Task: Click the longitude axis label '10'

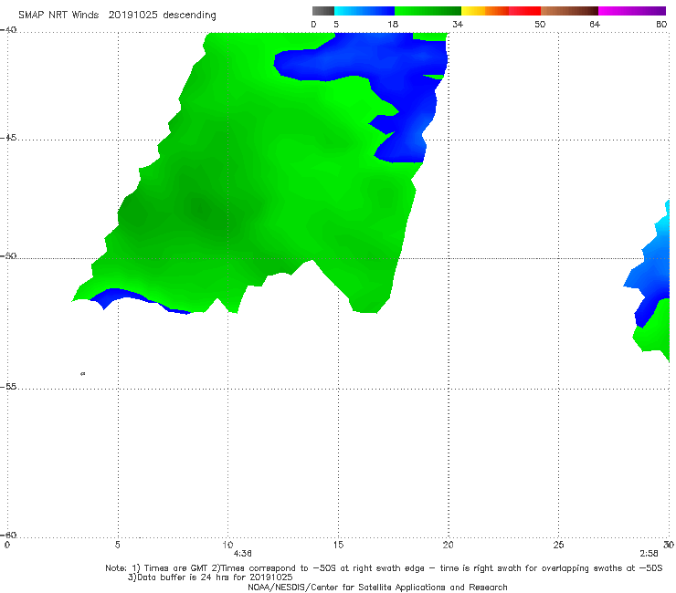Action: coord(227,546)
